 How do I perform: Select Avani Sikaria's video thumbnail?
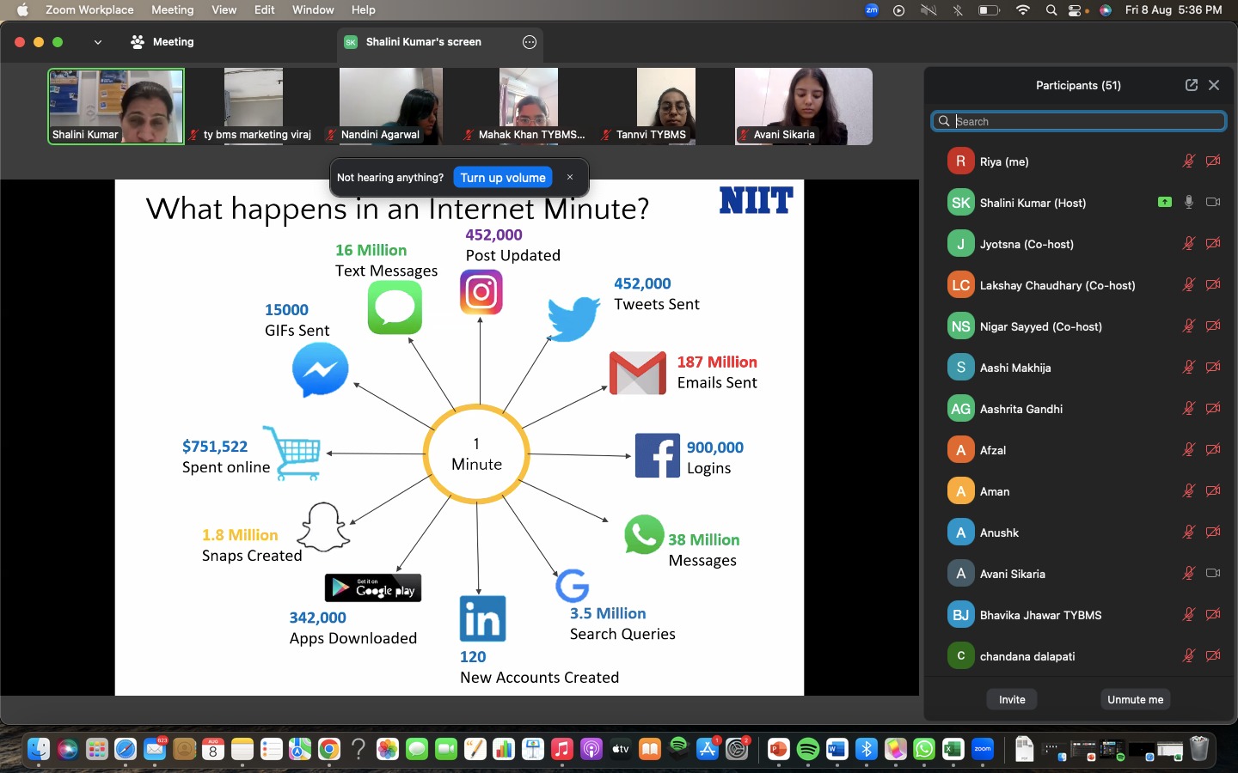coord(803,107)
